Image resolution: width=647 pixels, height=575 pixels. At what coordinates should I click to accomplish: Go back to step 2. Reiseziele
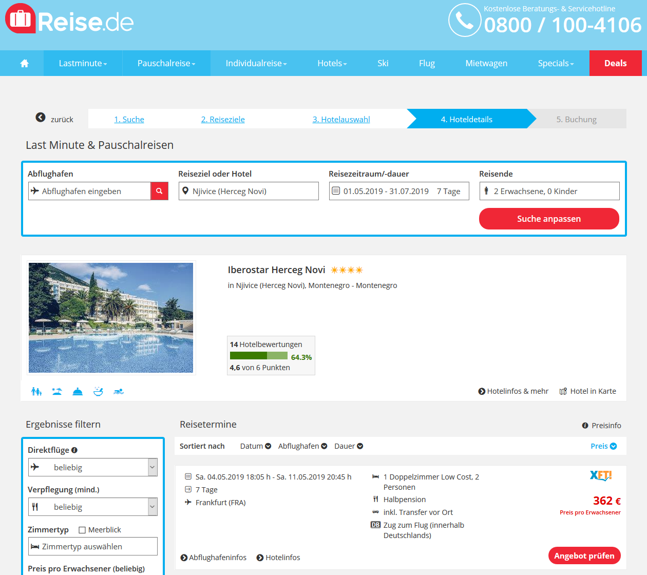(223, 119)
